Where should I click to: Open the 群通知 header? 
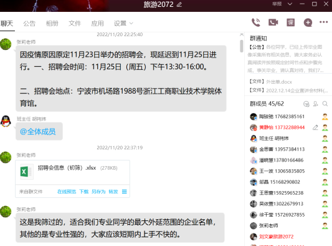(258, 39)
